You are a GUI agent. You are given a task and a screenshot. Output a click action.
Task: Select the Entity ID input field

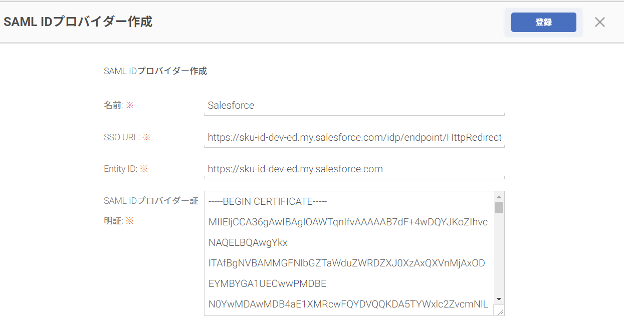coord(354,169)
